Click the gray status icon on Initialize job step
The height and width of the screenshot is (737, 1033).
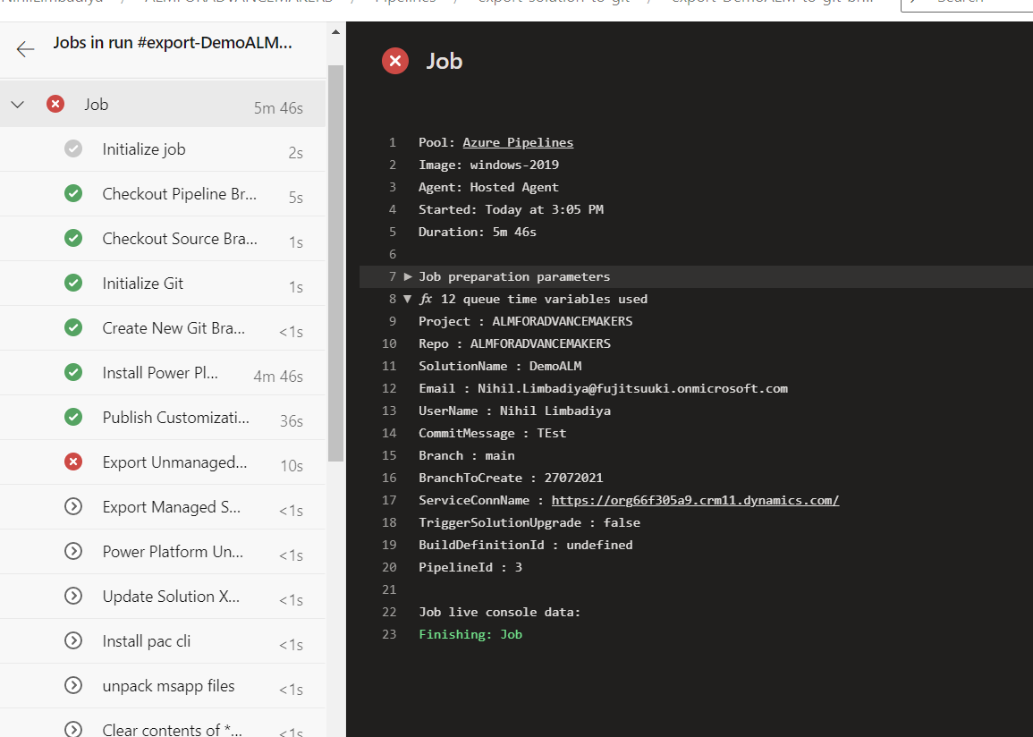pyautogui.click(x=73, y=148)
